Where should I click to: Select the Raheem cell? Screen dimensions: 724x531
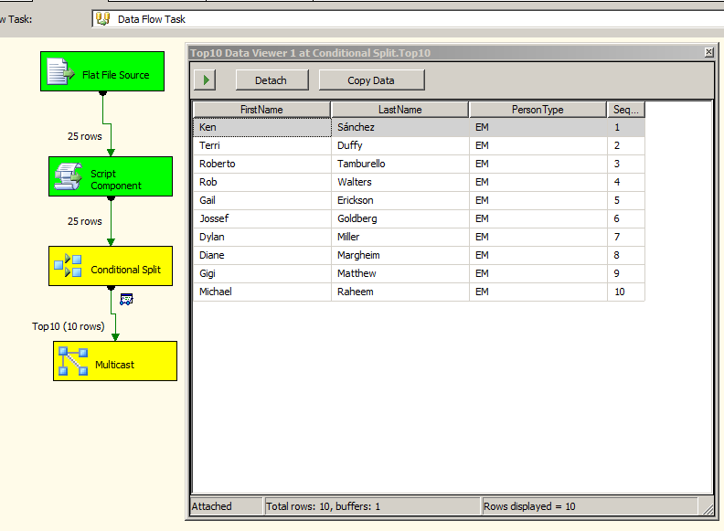(399, 292)
